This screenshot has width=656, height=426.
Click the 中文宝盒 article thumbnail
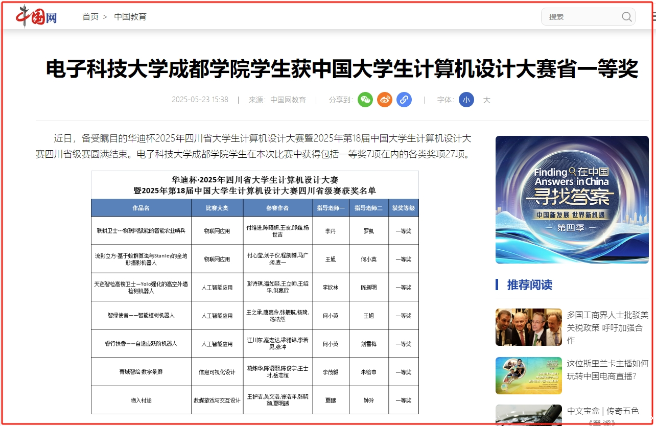tap(528, 415)
